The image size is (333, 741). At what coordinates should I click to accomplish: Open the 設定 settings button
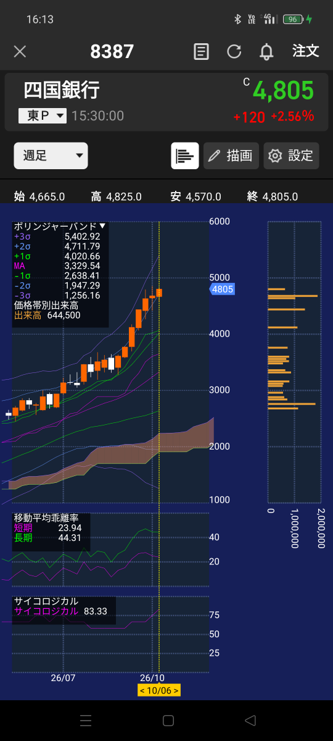(x=292, y=156)
